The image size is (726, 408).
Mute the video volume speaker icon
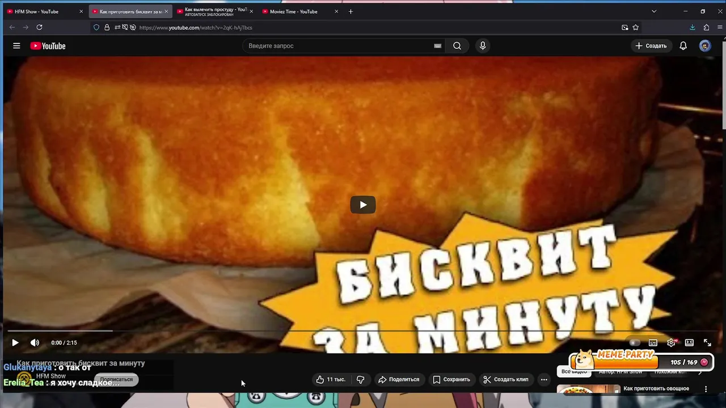click(35, 342)
